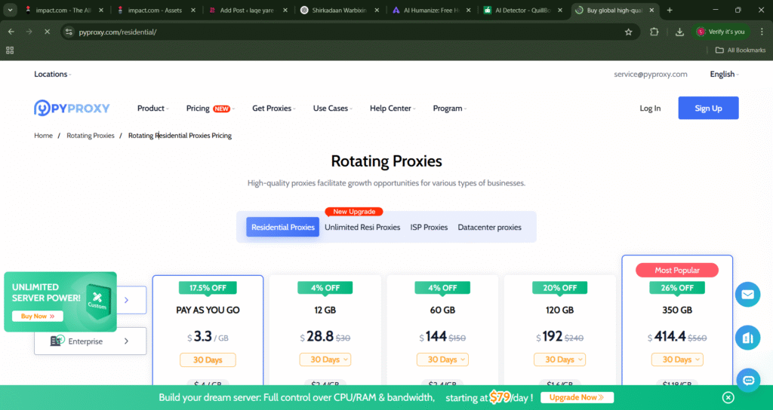Close the green promo banner

(728, 397)
